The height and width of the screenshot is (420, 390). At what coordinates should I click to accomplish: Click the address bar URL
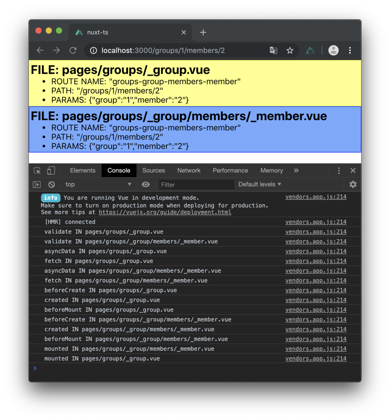click(x=163, y=50)
